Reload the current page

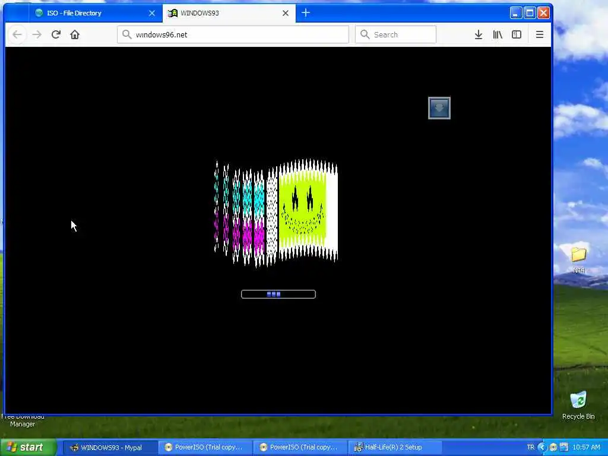[x=56, y=34]
